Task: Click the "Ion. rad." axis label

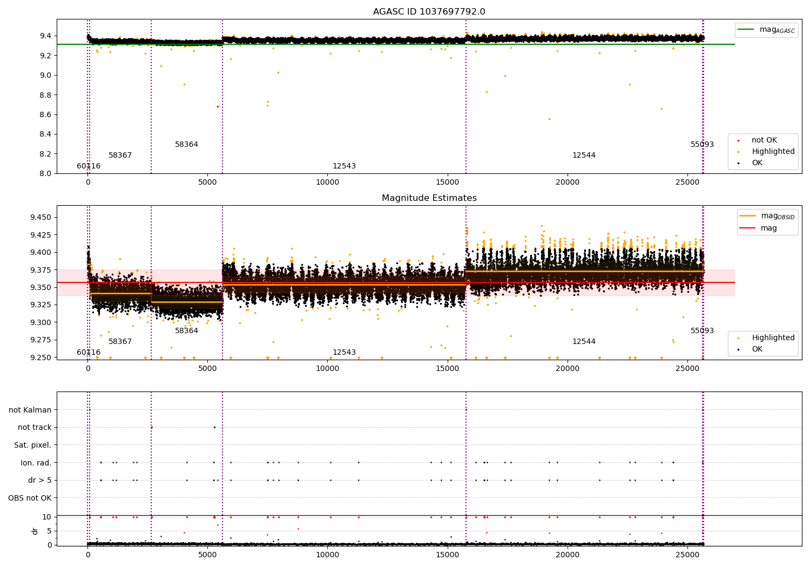Action: pyautogui.click(x=36, y=463)
